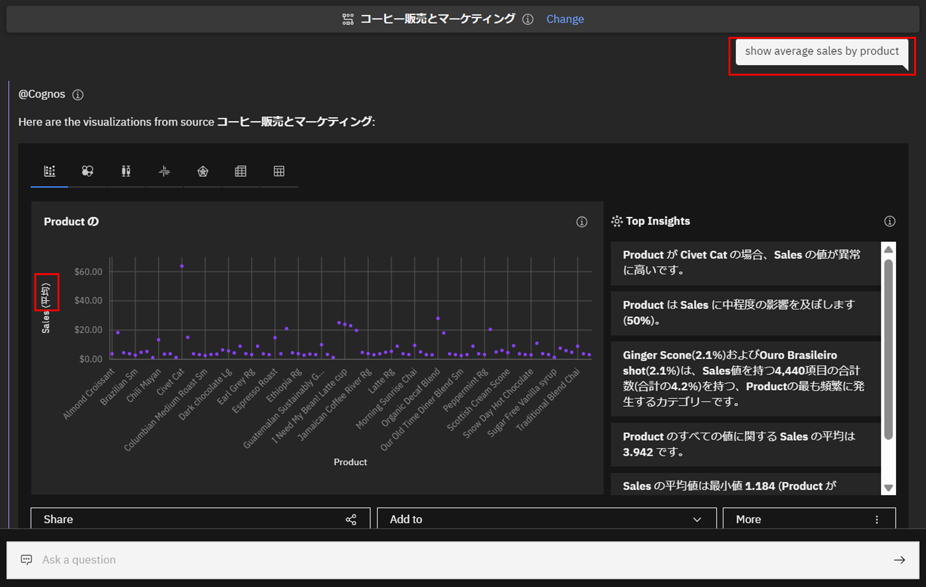
Task: Click the info icon beside @Cognos
Action: [x=77, y=95]
